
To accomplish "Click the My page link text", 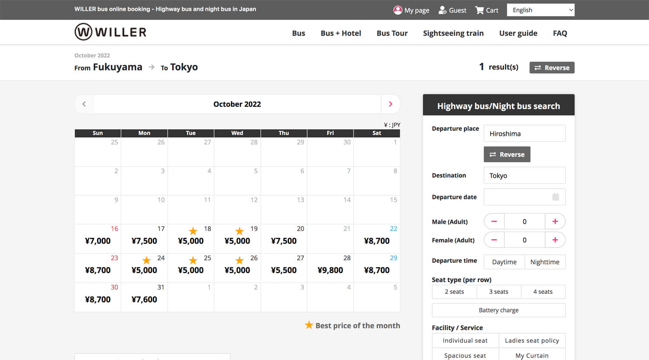I will (x=417, y=10).
